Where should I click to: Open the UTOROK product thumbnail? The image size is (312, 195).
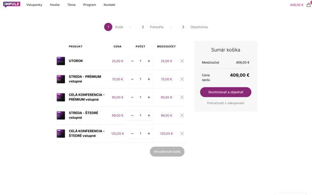pyautogui.click(x=61, y=61)
